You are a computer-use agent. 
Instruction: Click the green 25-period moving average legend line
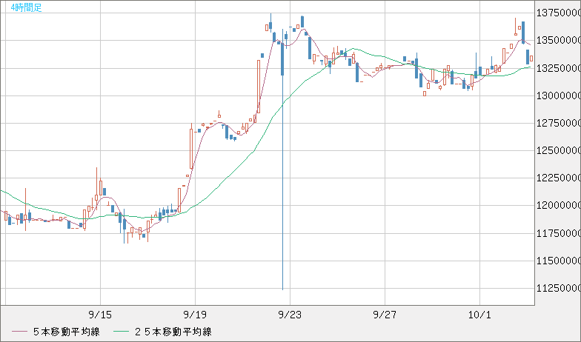tap(121, 332)
